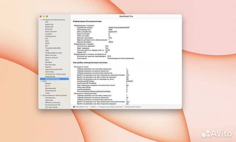Open the Ethernet entry
Viewport: 236px width, 142px height.
[x=49, y=29]
